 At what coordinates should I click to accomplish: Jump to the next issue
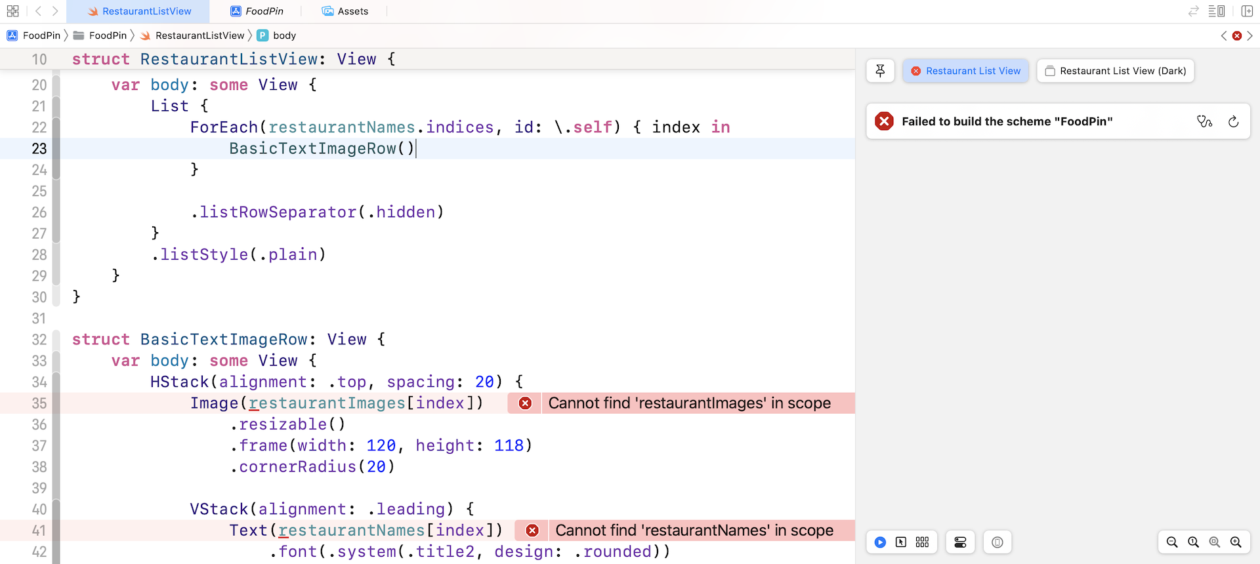(x=1249, y=35)
